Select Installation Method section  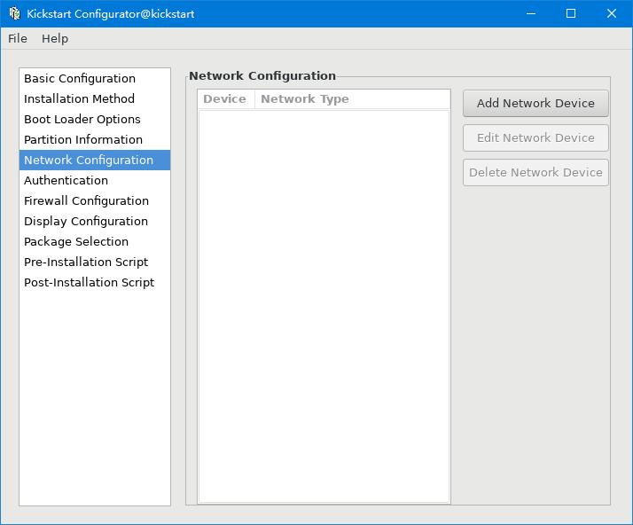click(x=95, y=99)
